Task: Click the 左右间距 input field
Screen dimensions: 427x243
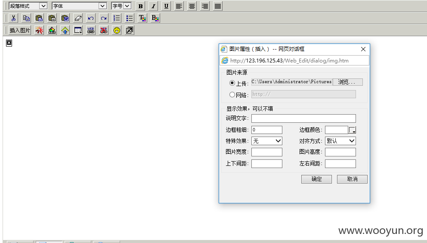Action: pyautogui.click(x=340, y=164)
